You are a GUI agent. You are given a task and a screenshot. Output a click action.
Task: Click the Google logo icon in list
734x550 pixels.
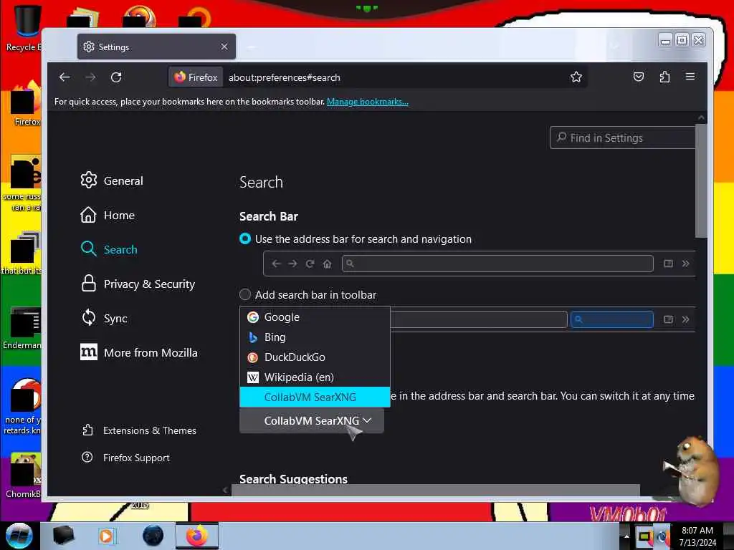click(x=253, y=317)
